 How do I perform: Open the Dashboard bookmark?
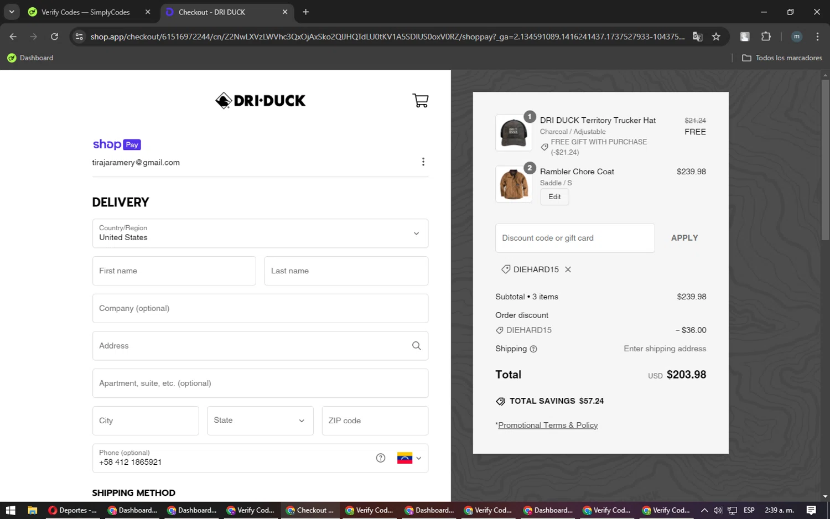click(x=30, y=58)
